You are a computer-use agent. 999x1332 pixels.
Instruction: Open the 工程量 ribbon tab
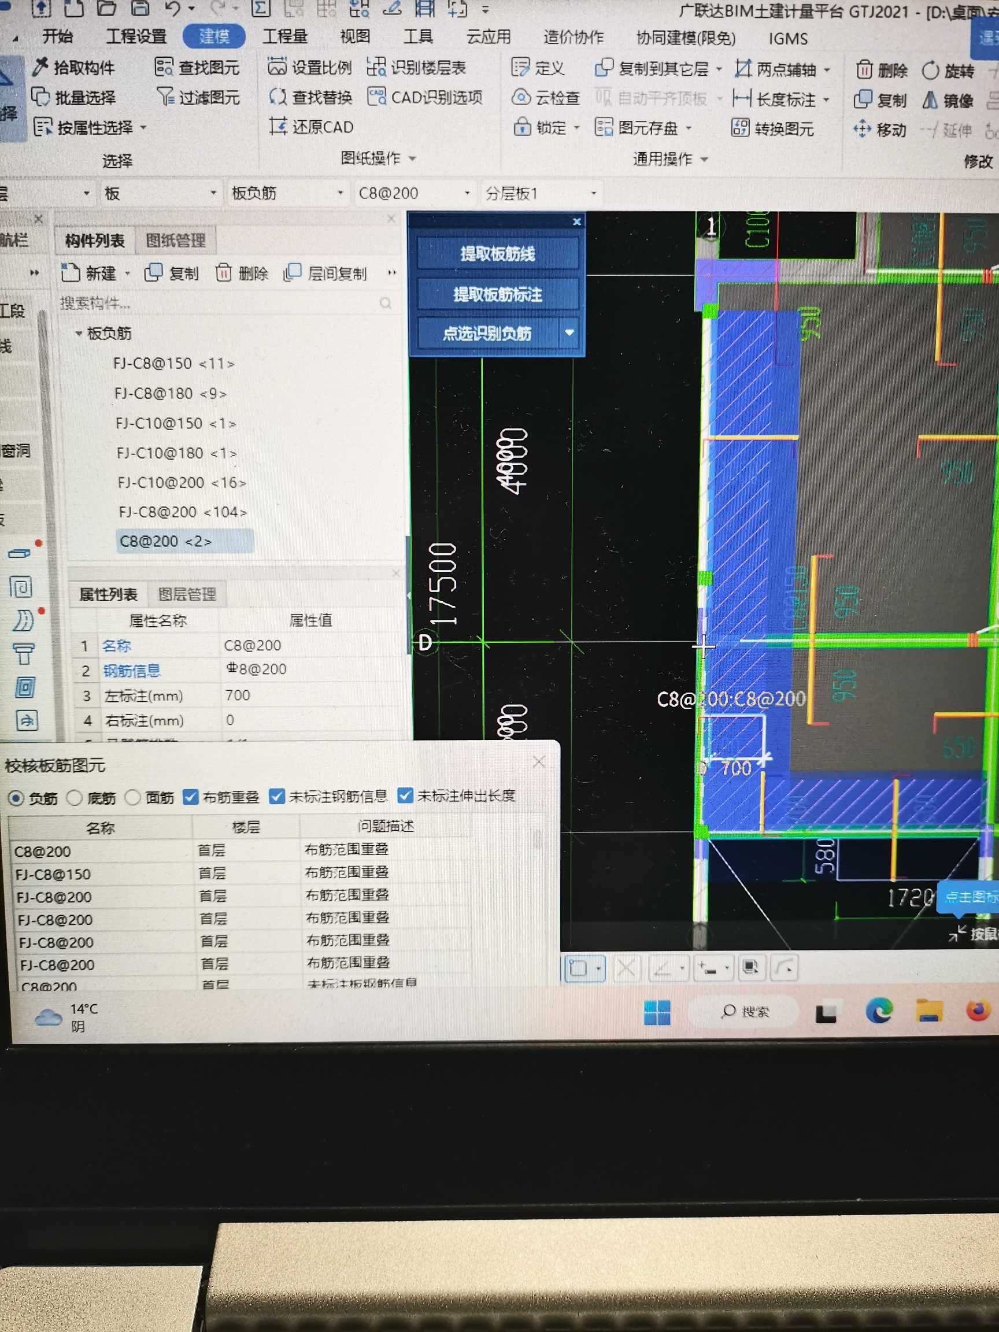tap(286, 36)
